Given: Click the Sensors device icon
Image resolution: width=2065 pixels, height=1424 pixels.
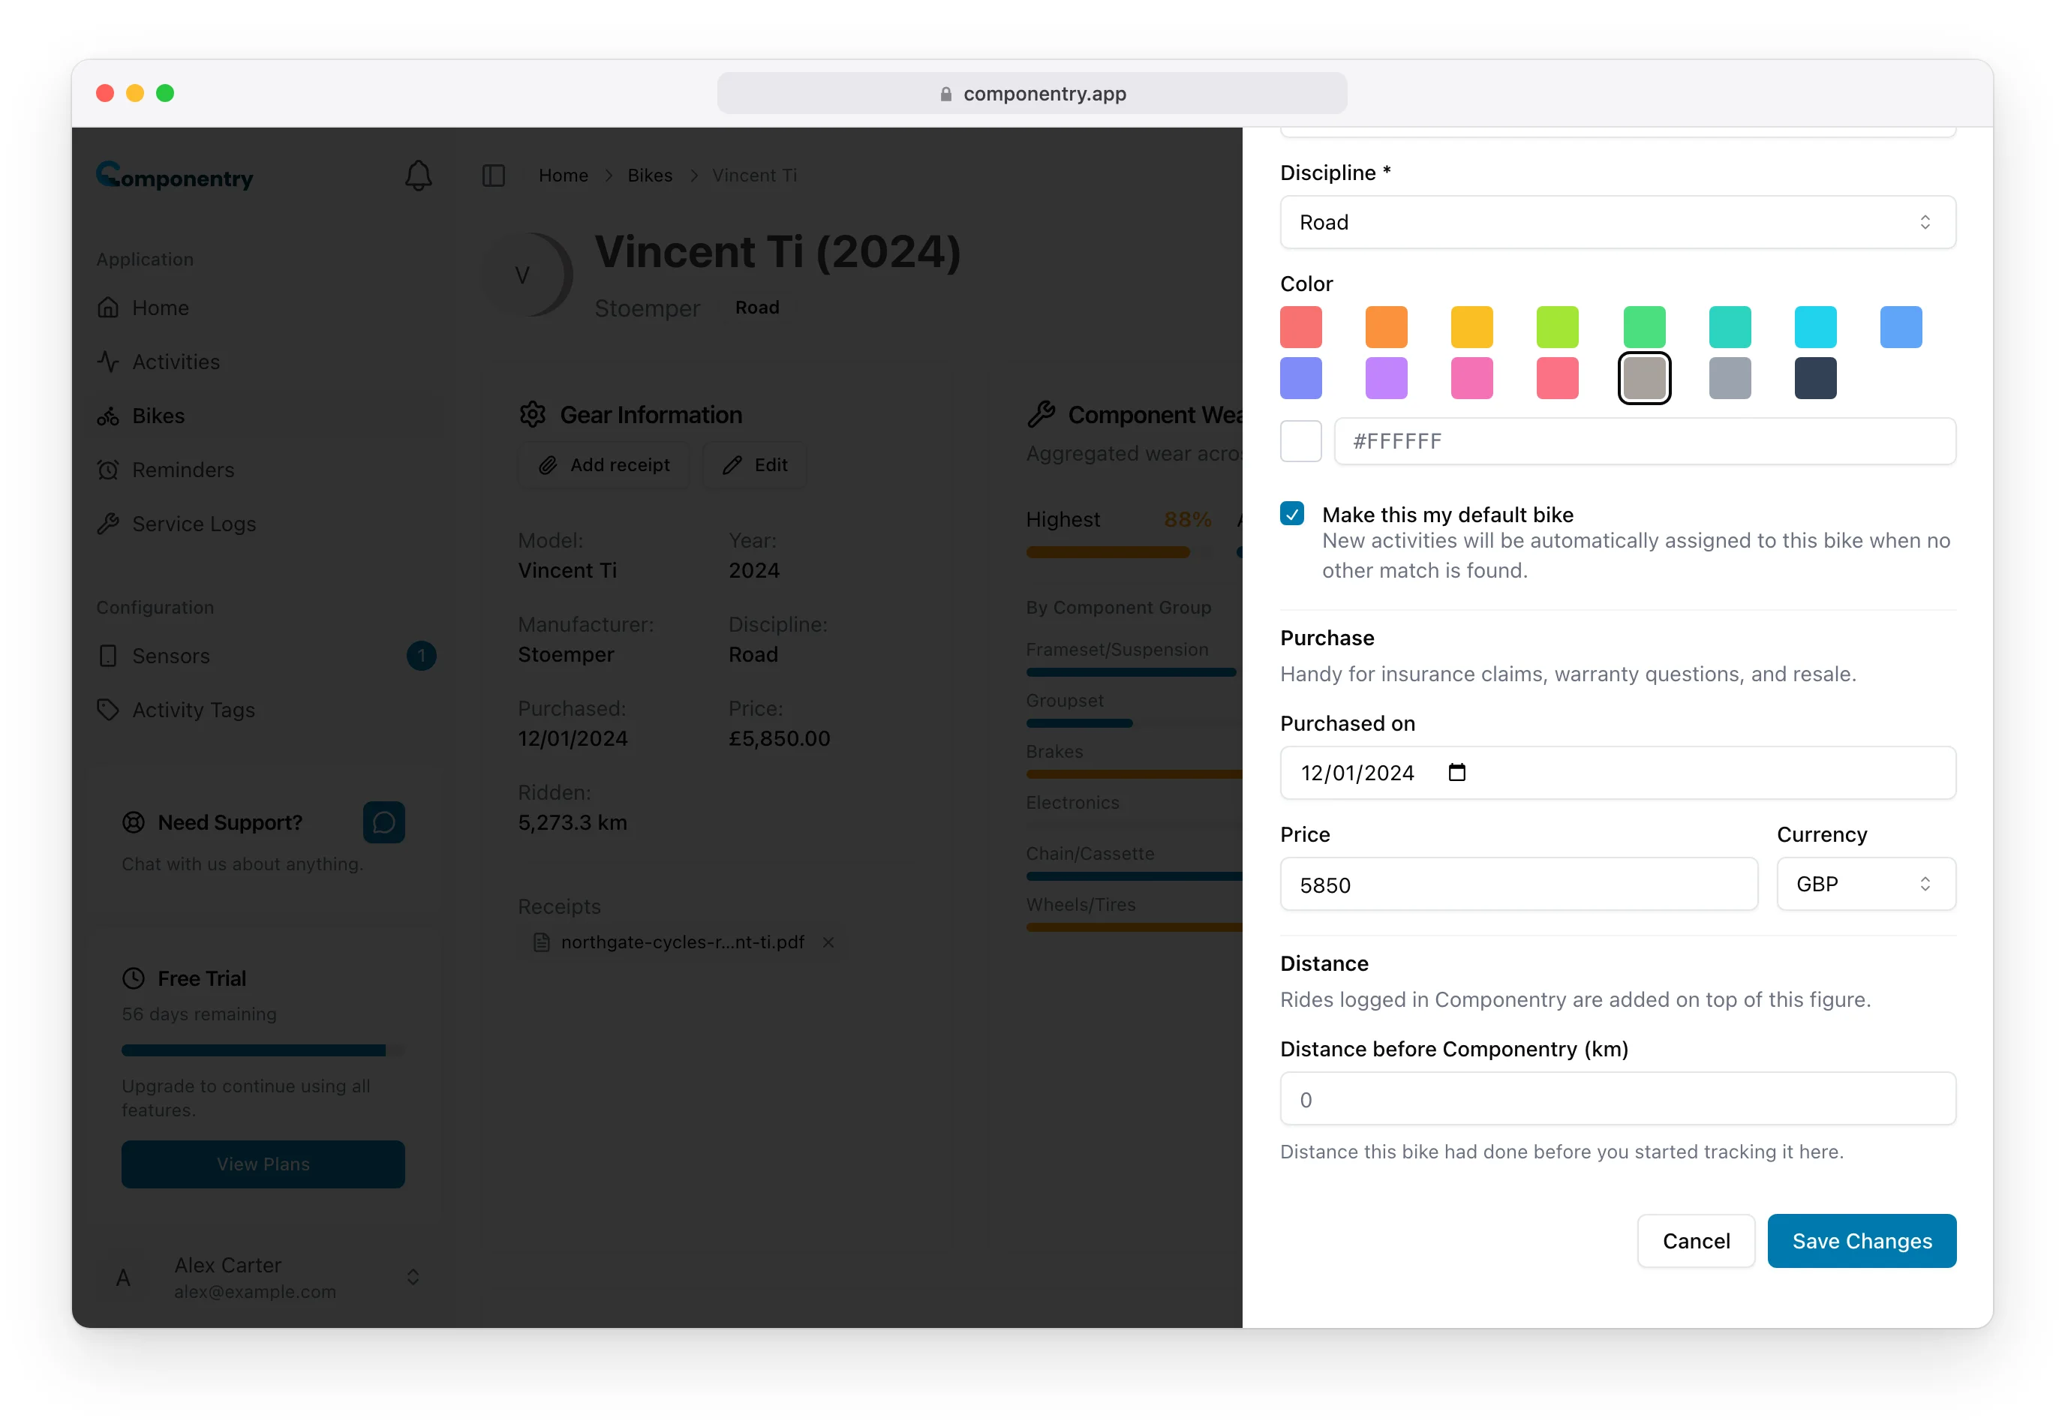Looking at the screenshot, I should click(108, 656).
